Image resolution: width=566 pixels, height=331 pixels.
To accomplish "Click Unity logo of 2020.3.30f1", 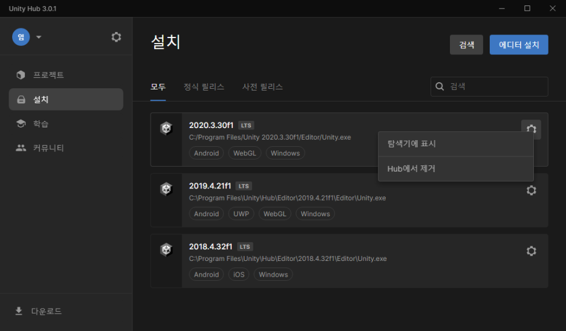I will point(166,128).
